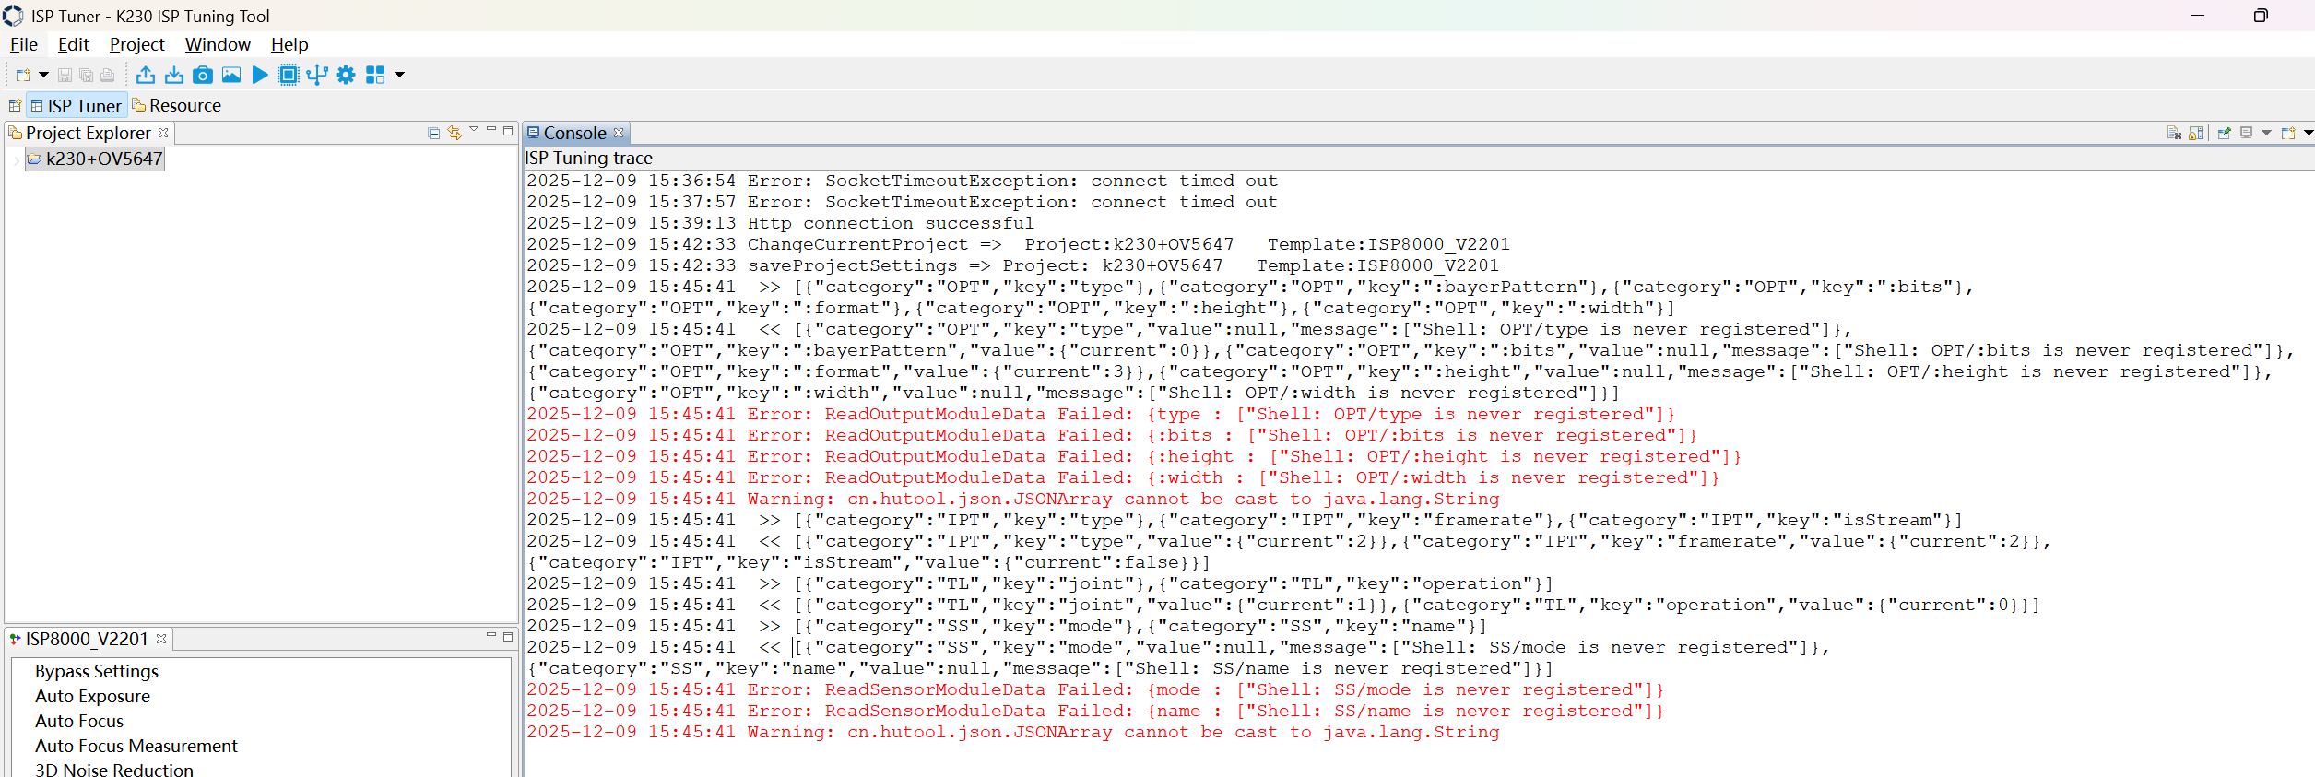
Task: Open dropdown arrow next to blue grid icon
Action: (x=399, y=75)
